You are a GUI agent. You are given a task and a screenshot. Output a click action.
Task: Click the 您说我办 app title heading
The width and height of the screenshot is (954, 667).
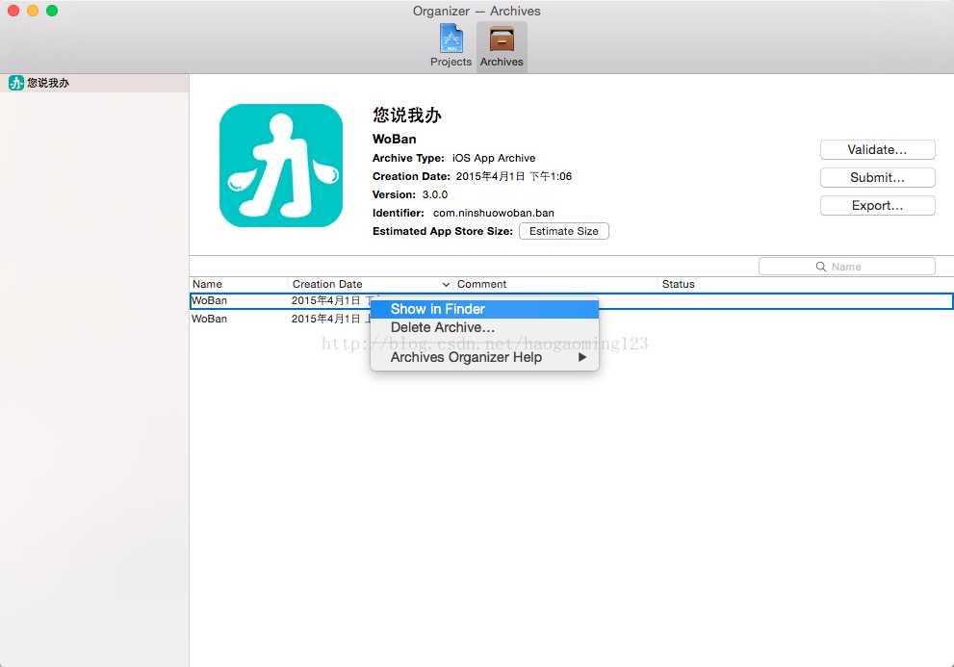(x=407, y=115)
